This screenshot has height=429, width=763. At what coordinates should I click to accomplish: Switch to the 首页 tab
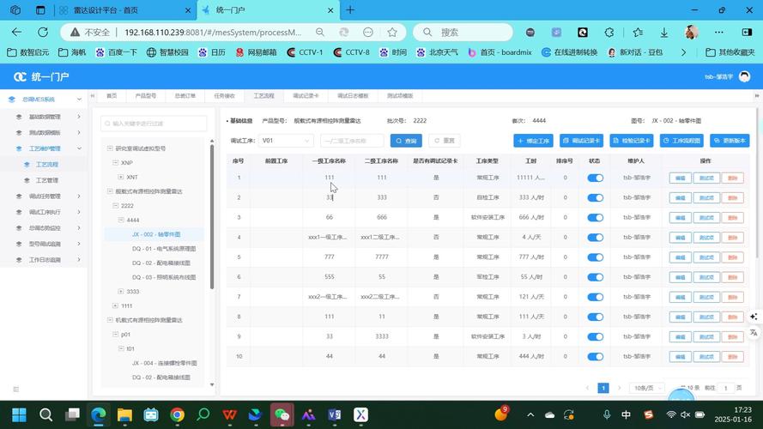[x=112, y=96]
